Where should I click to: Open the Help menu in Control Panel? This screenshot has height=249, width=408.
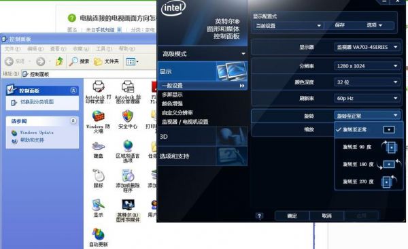[126, 49]
